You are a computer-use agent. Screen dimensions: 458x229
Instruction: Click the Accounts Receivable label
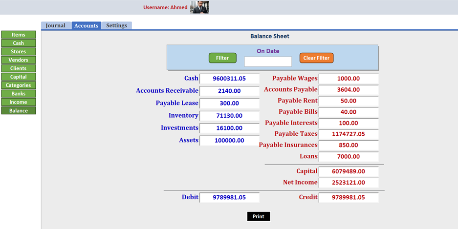tap(167, 91)
